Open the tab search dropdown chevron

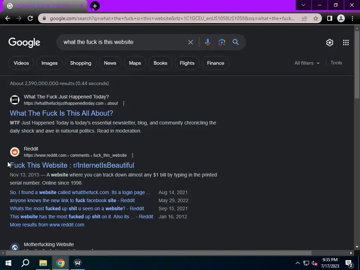[303, 5]
